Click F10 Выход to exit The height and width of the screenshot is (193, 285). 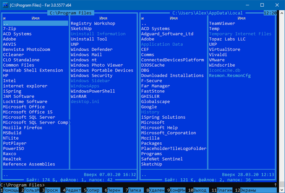[x=199, y=190]
